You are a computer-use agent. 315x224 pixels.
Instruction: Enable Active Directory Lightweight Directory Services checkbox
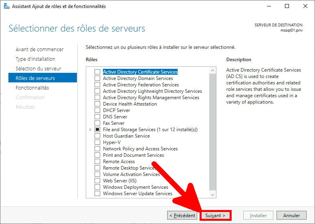click(97, 91)
